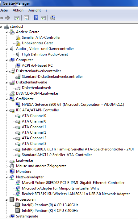Select Standard AHCI 1.0 Serieller-ATA-Controller entry
The image size is (138, 219).
[x=57, y=155]
